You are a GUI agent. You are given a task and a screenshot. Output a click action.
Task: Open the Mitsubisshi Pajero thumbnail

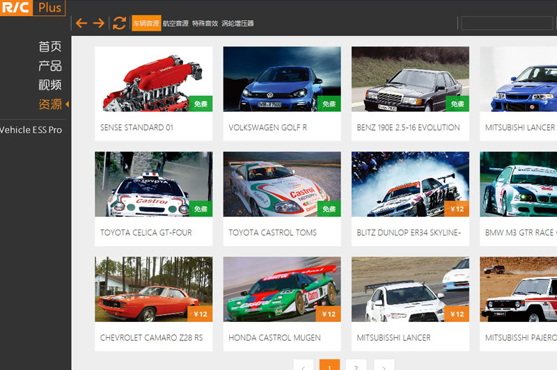tap(518, 289)
